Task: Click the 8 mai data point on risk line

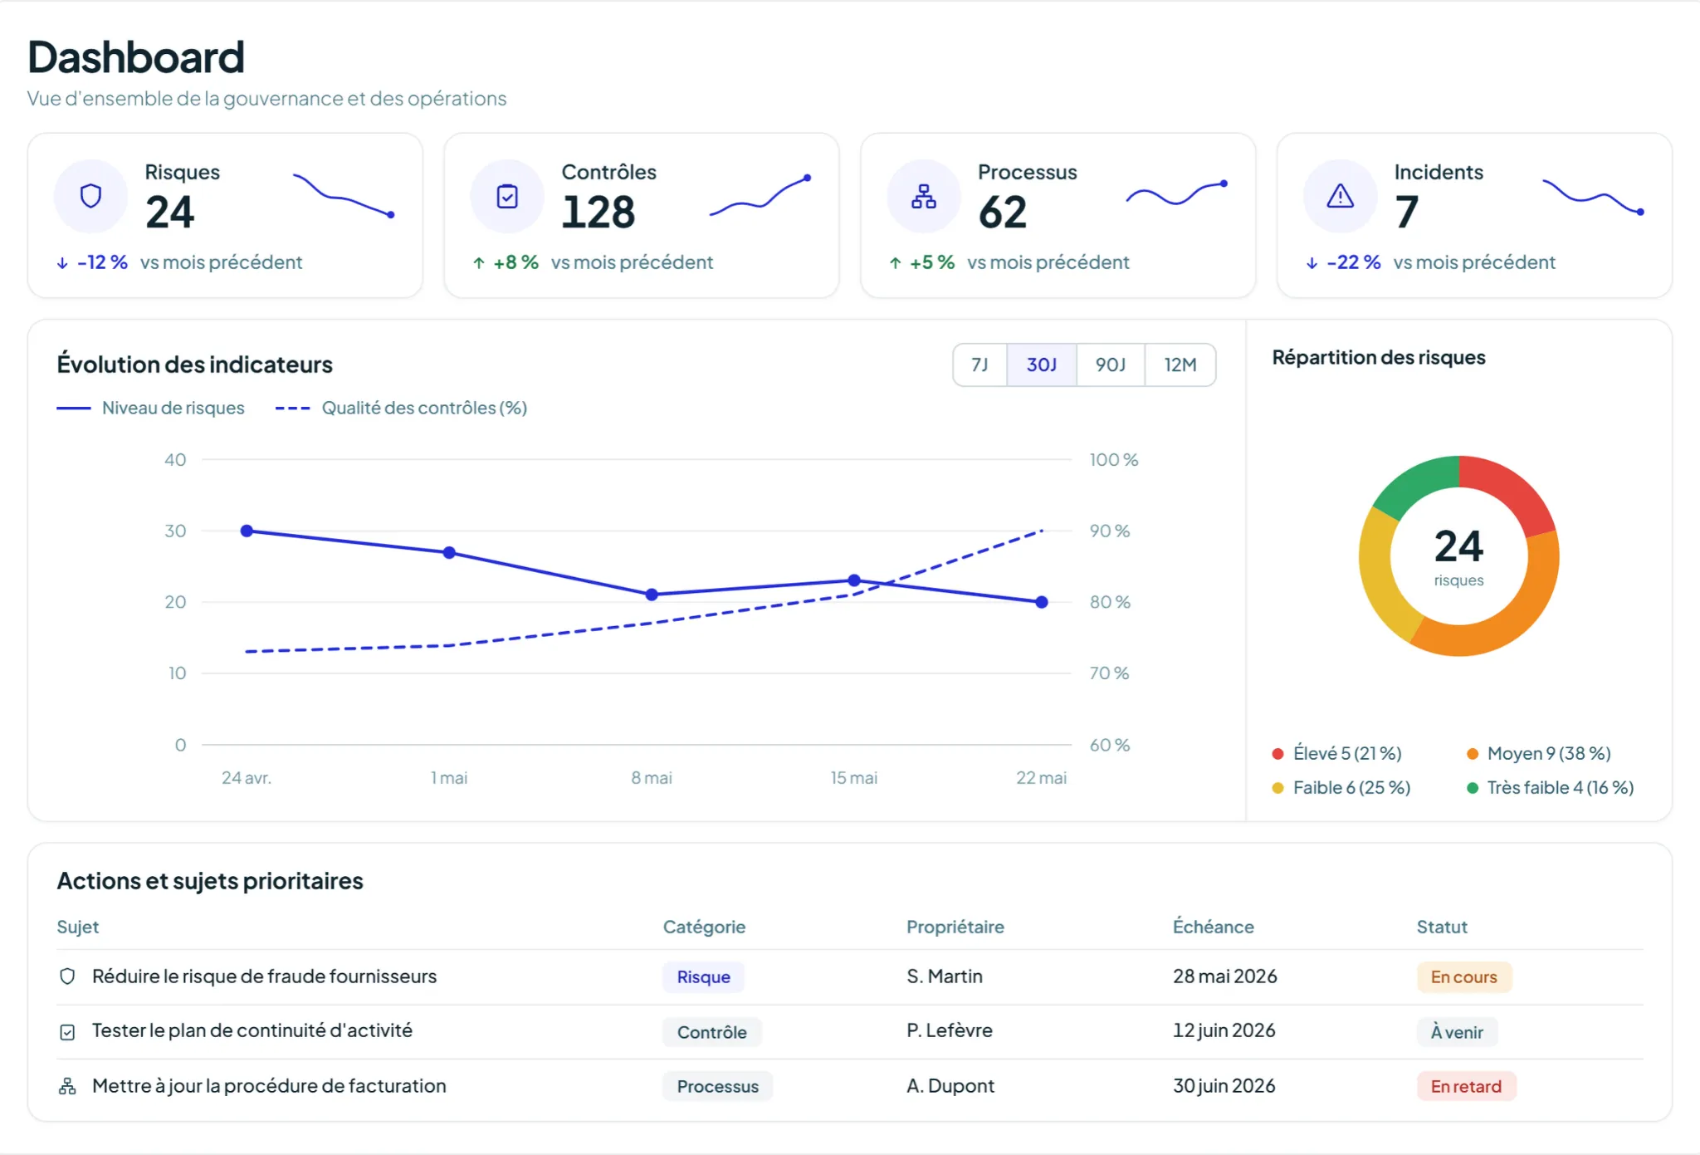Action: [652, 595]
